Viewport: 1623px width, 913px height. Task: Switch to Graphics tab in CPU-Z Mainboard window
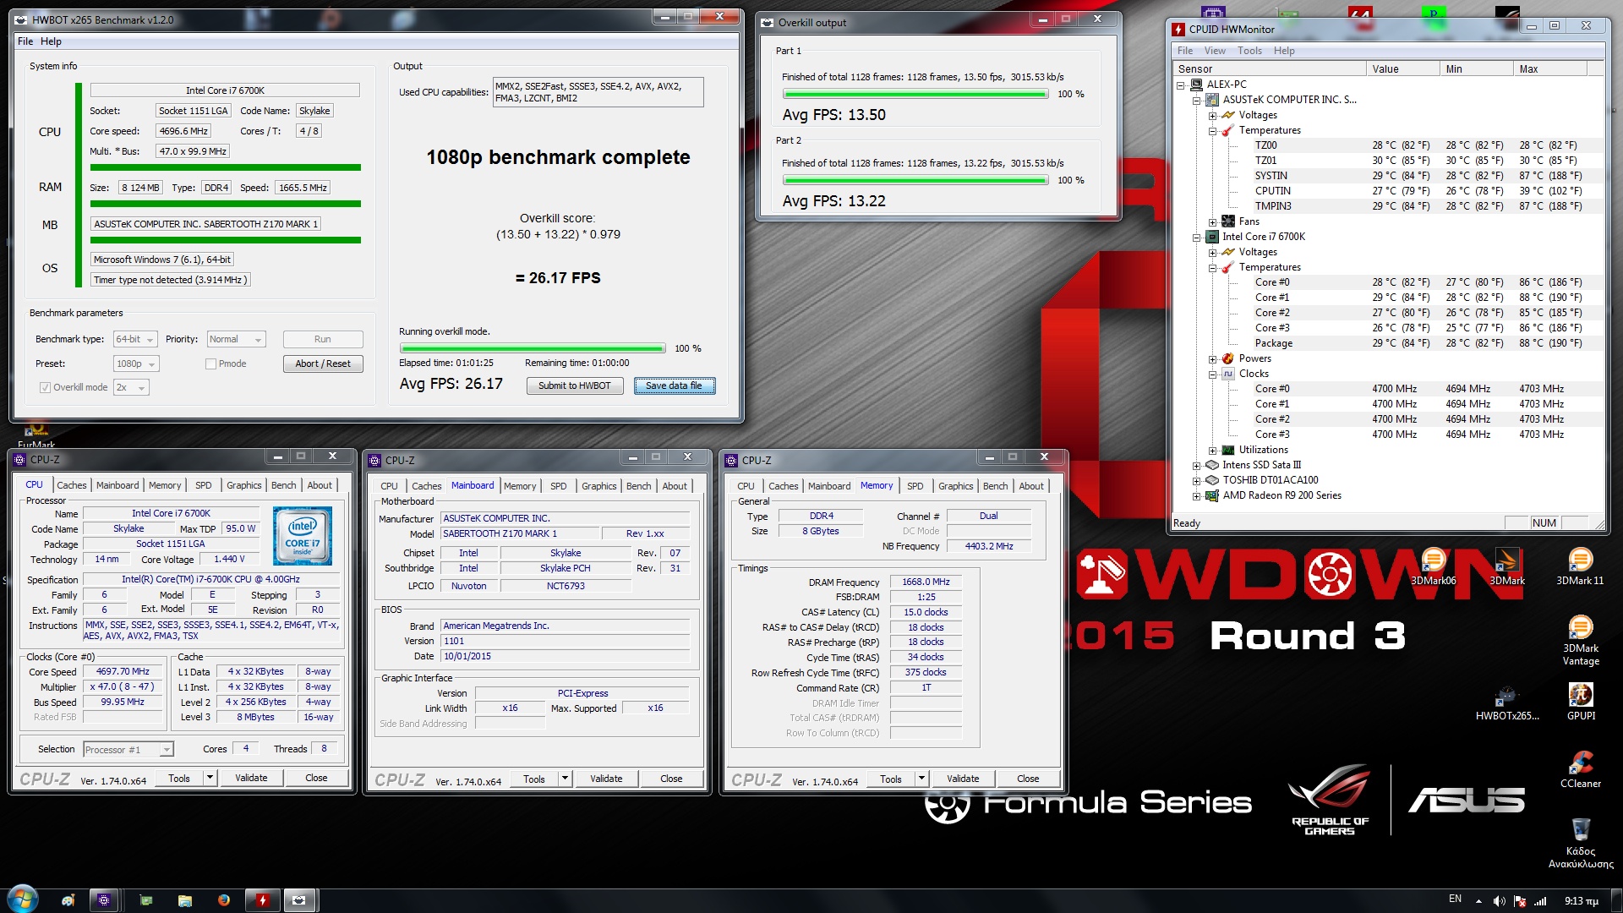click(598, 486)
